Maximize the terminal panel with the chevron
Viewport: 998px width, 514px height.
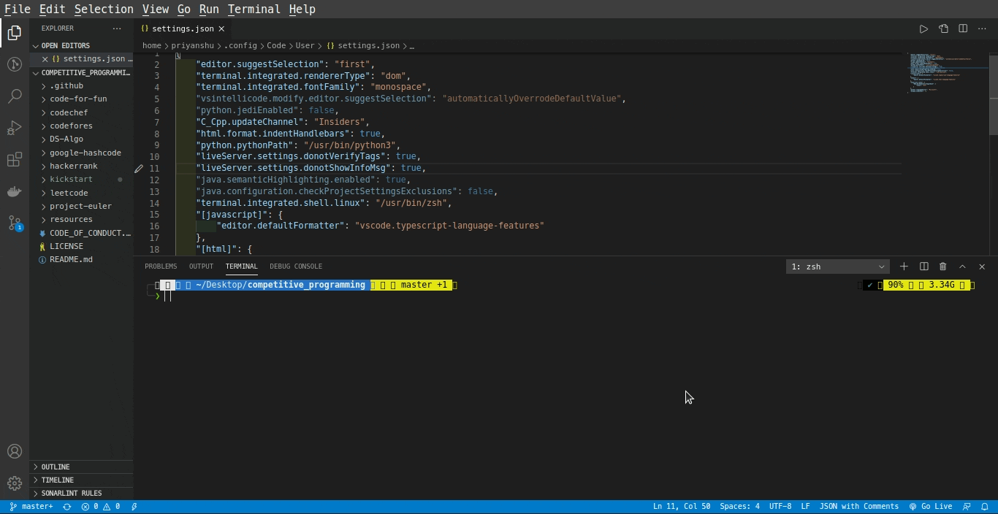point(962,266)
